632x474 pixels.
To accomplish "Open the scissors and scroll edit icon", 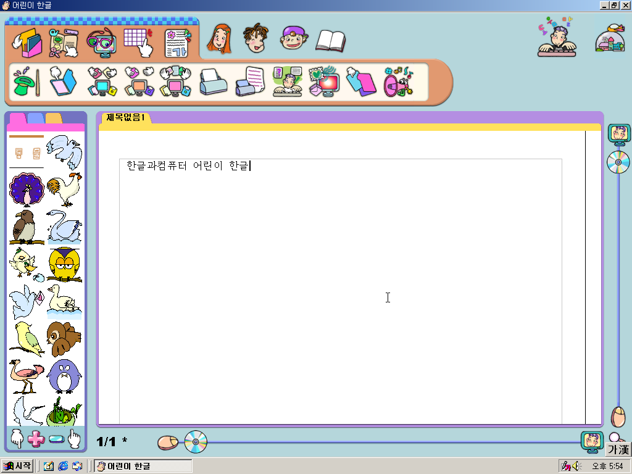I will (x=64, y=42).
